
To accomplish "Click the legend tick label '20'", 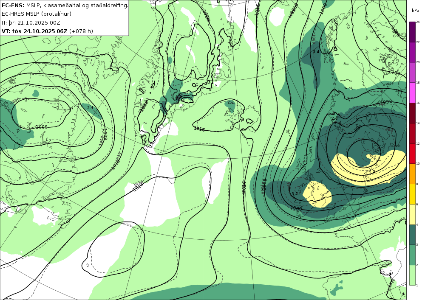I will [x=418, y=62].
